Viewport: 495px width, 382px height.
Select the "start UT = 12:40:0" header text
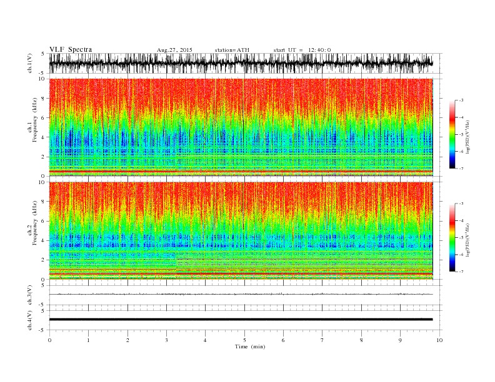302,50
